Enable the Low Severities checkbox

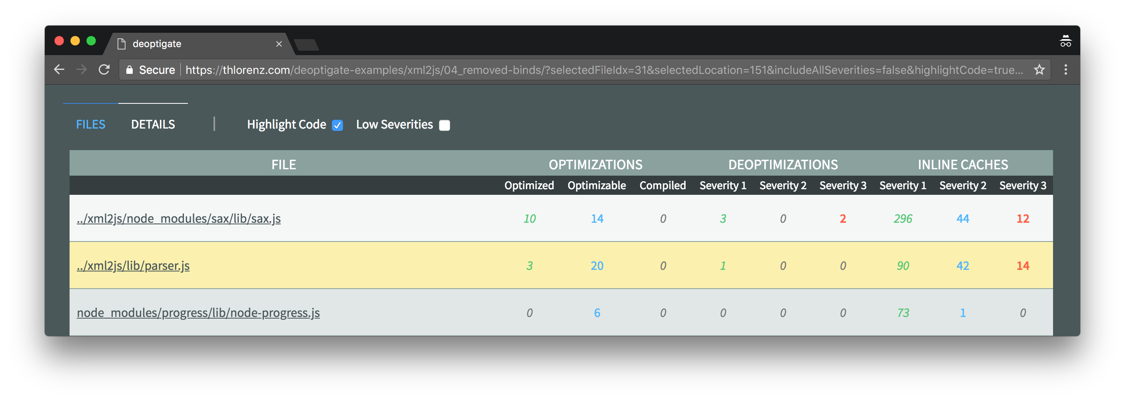pos(445,125)
